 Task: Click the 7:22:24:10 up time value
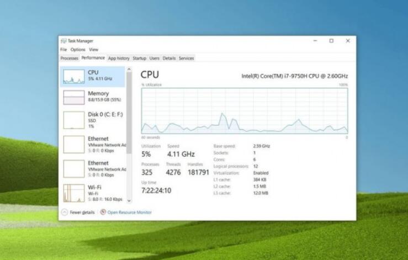coord(156,190)
